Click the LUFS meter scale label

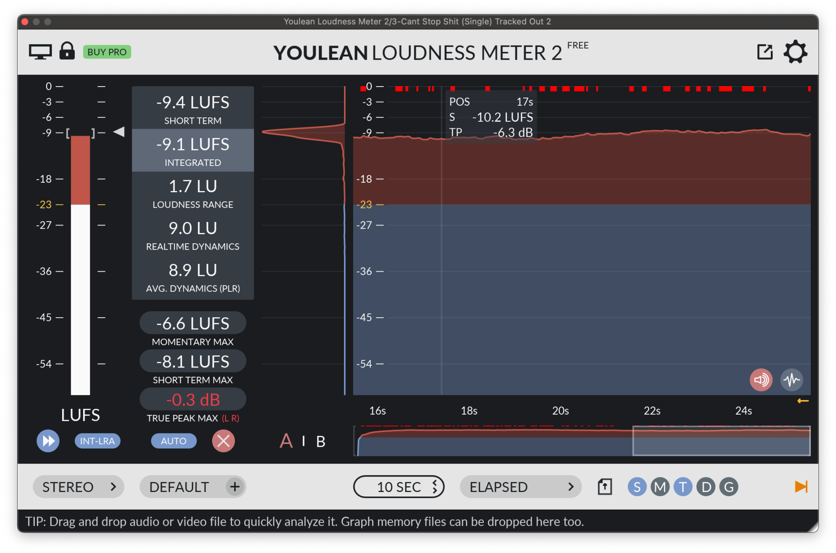coord(80,415)
